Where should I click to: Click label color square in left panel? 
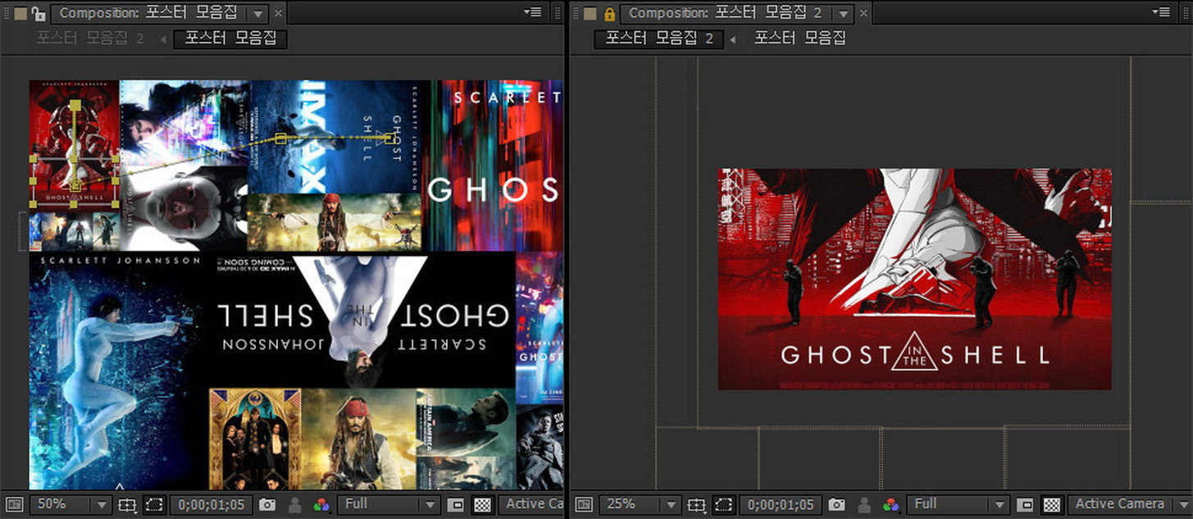(x=20, y=13)
